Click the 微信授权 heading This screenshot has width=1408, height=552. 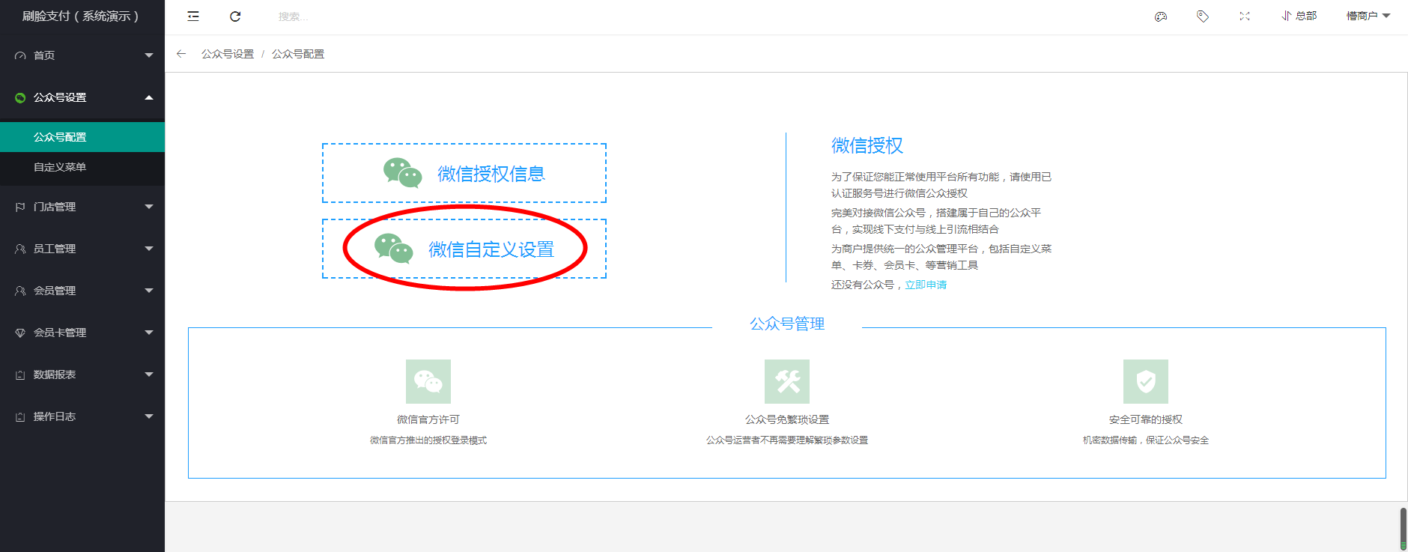click(867, 145)
